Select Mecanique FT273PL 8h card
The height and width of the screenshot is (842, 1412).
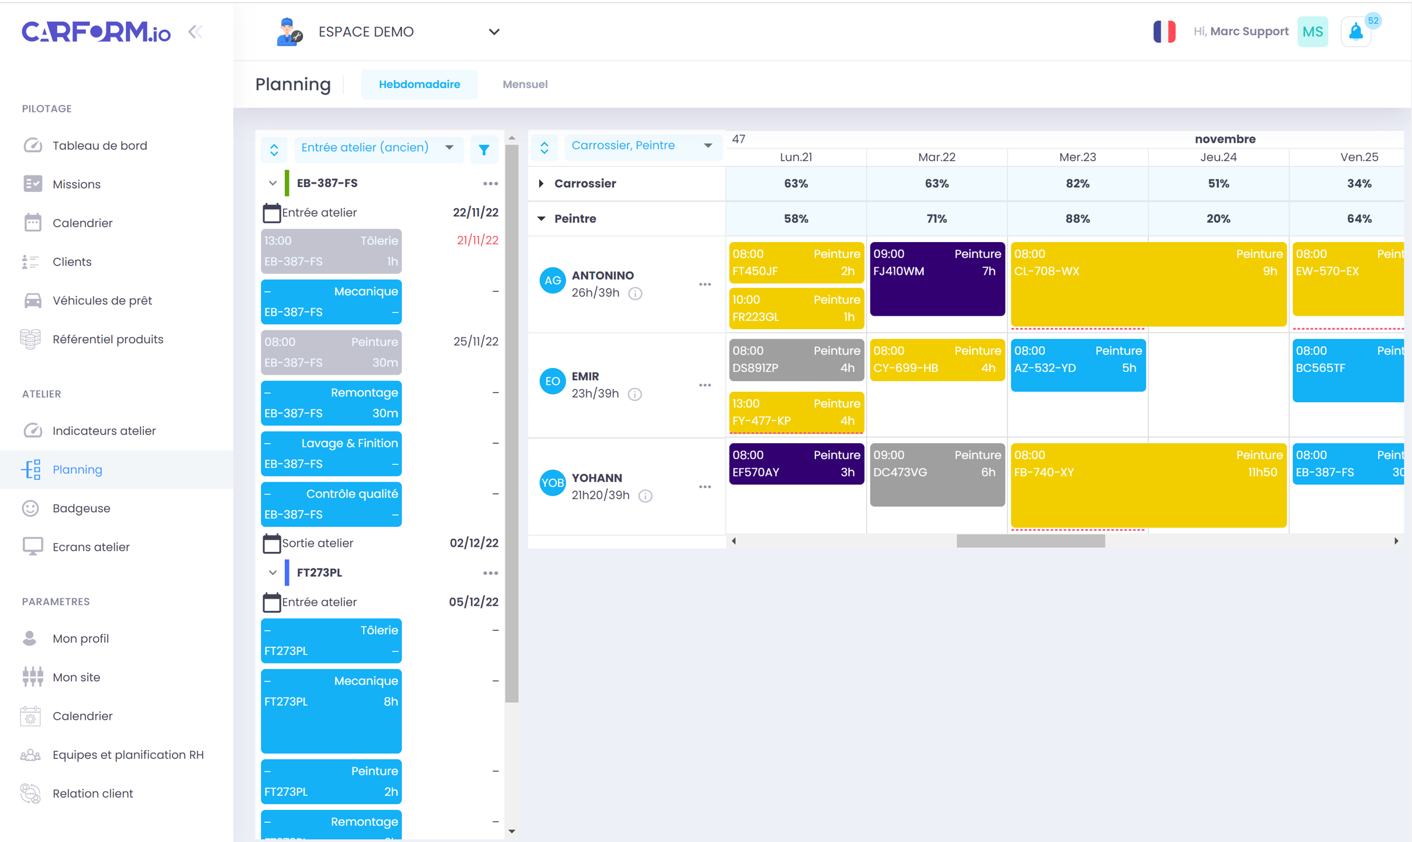pyautogui.click(x=331, y=712)
